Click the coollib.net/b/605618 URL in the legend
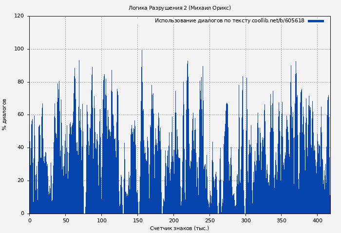This screenshot has width=341, height=233. 278,21
